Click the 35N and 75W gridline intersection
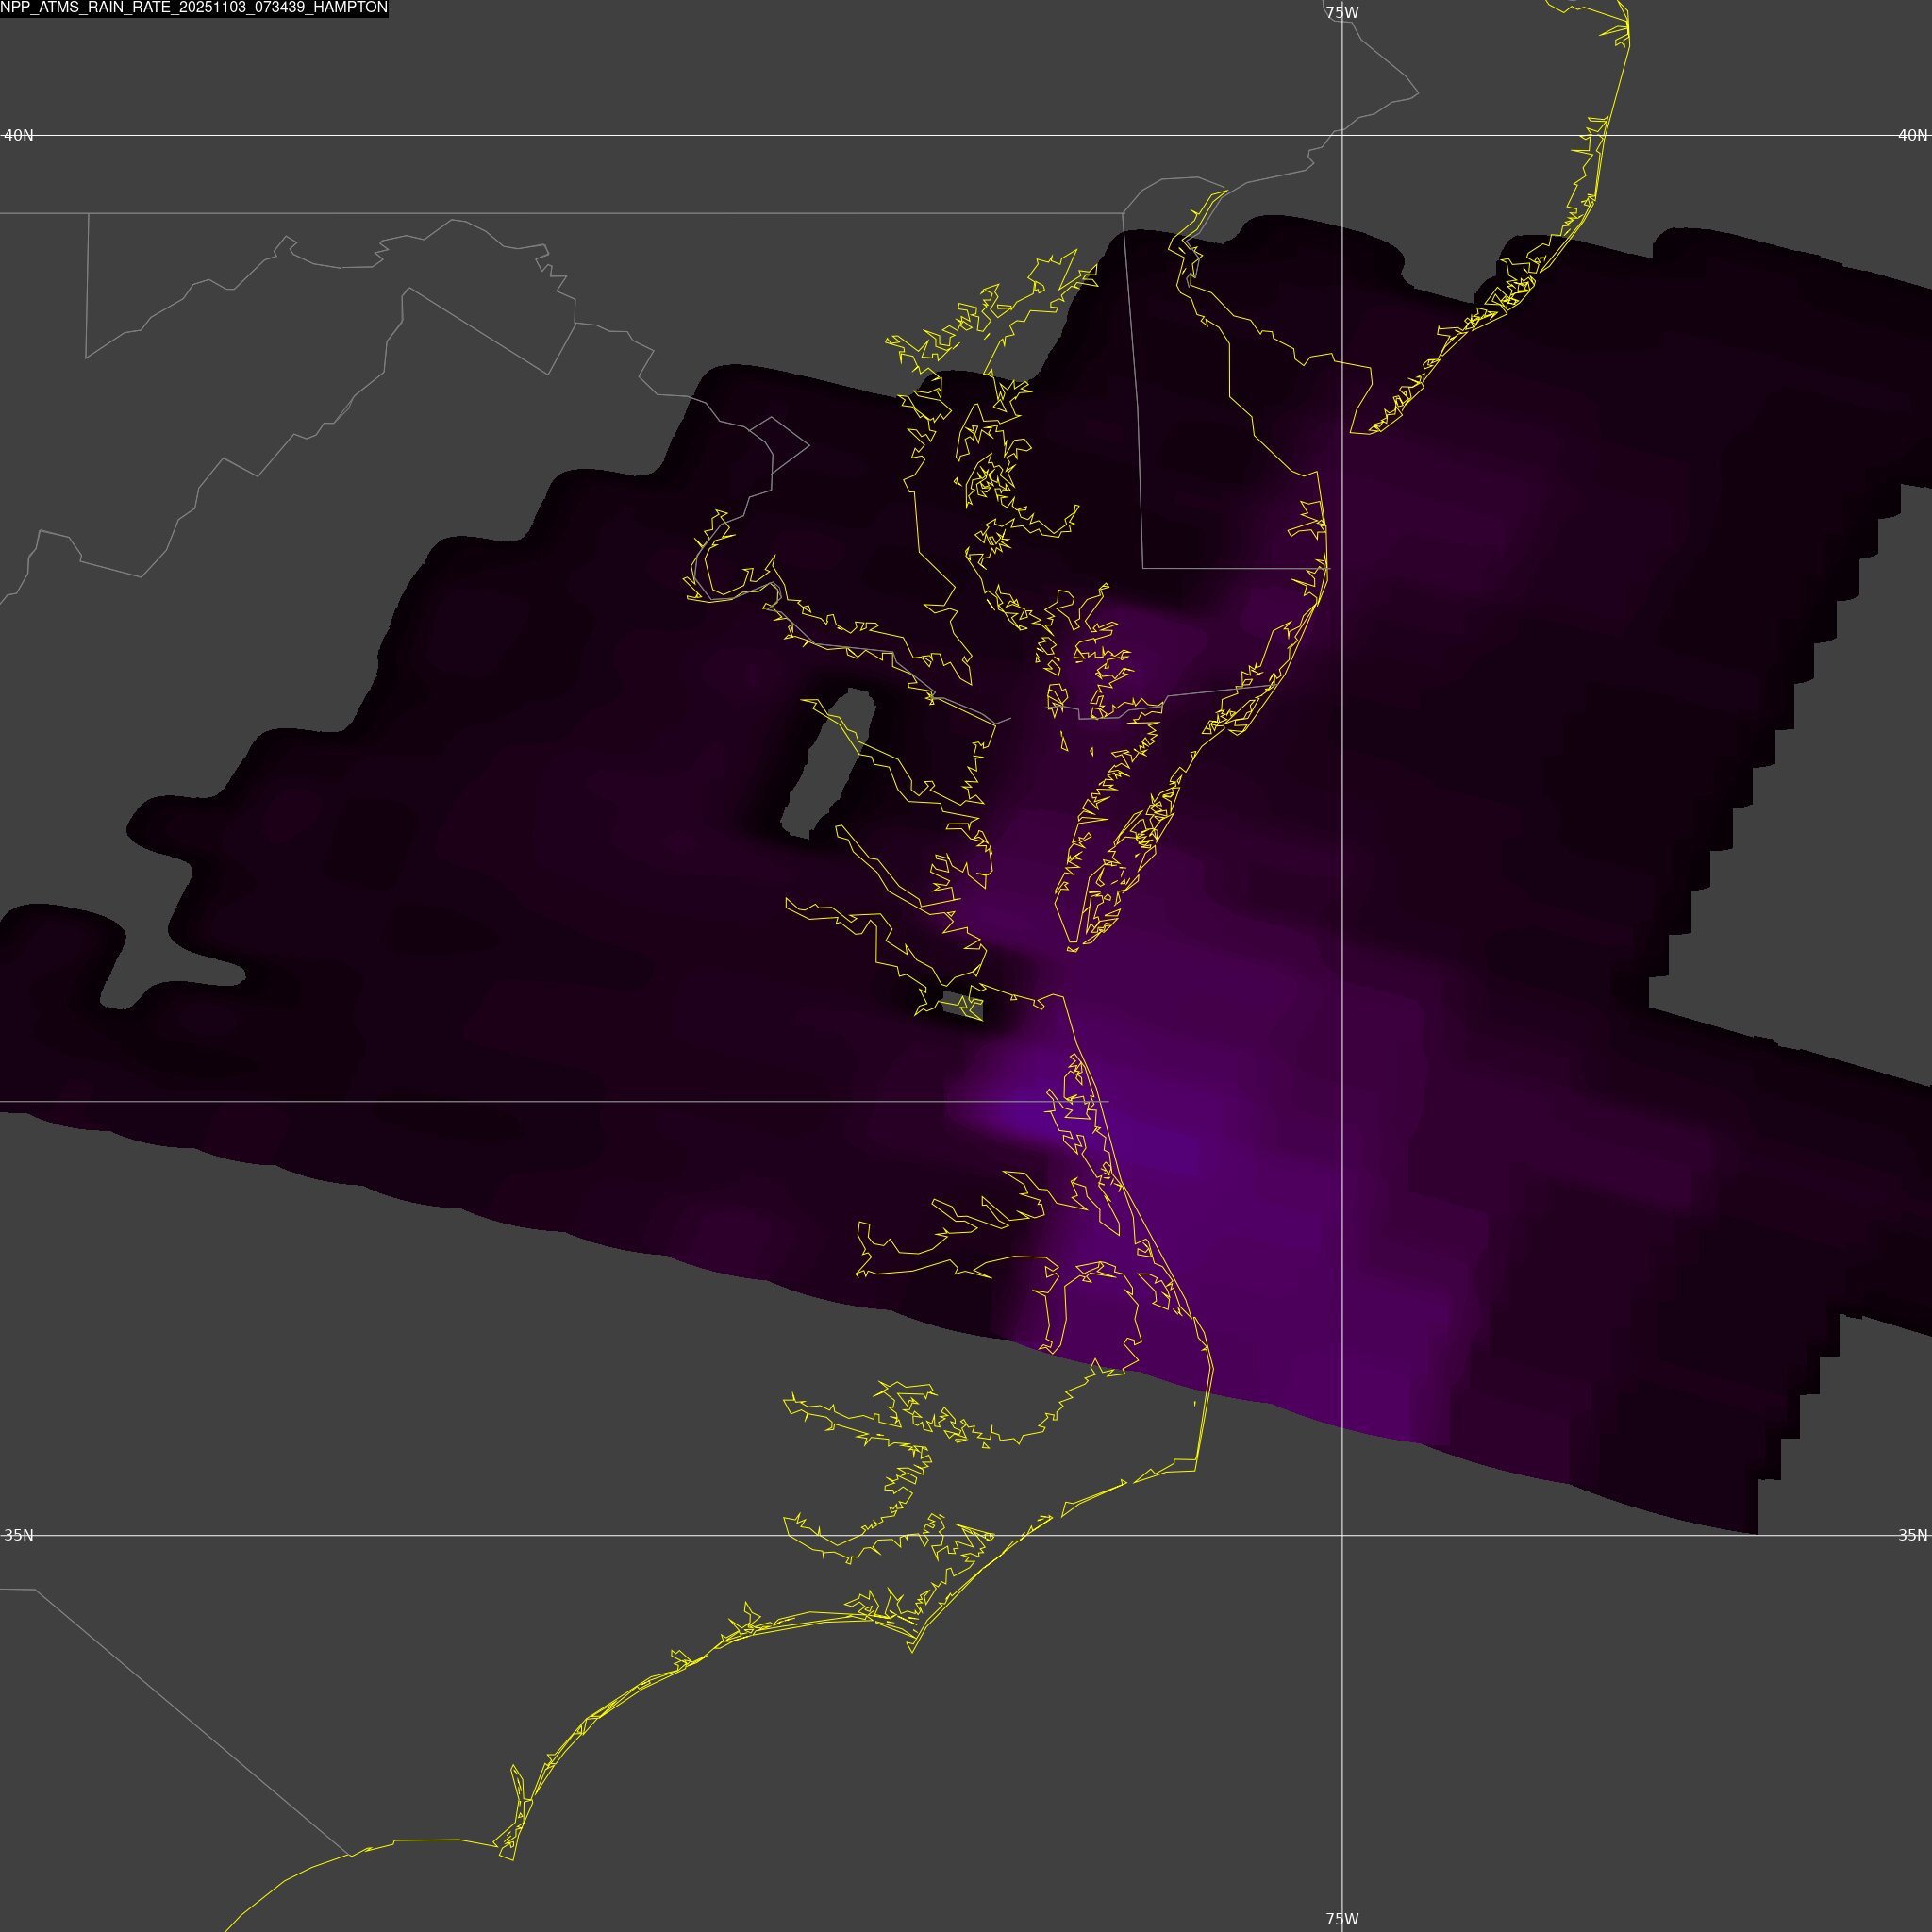 (1342, 1535)
